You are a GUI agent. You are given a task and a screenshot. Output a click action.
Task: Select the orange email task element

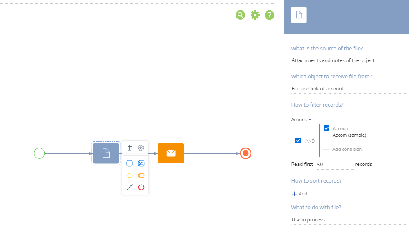[171, 153]
